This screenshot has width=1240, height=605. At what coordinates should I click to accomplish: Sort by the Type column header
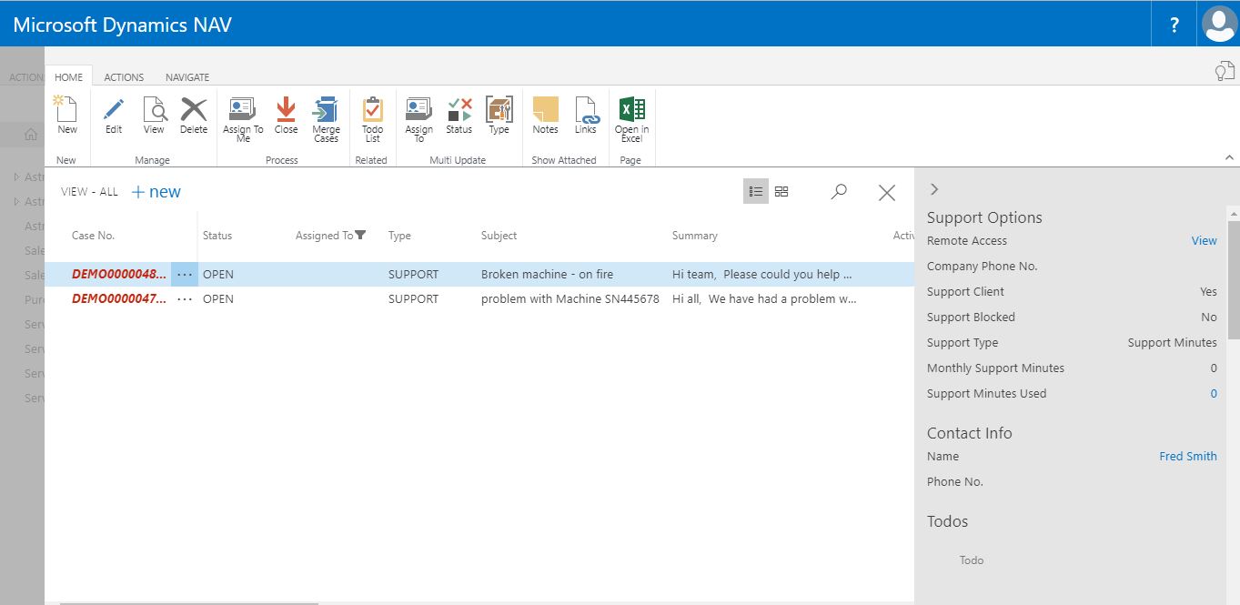(x=399, y=236)
